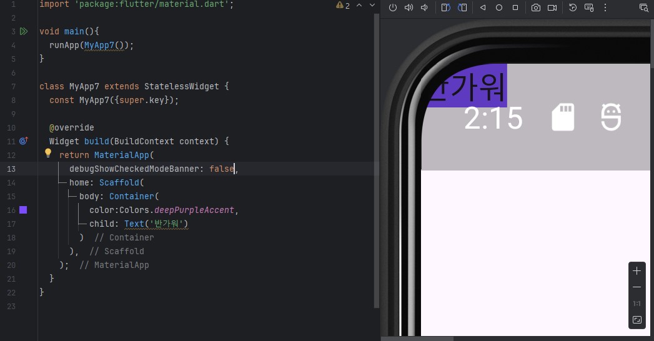
Task: Click the yellow lightbulb quick-fix icon
Action: click(48, 154)
